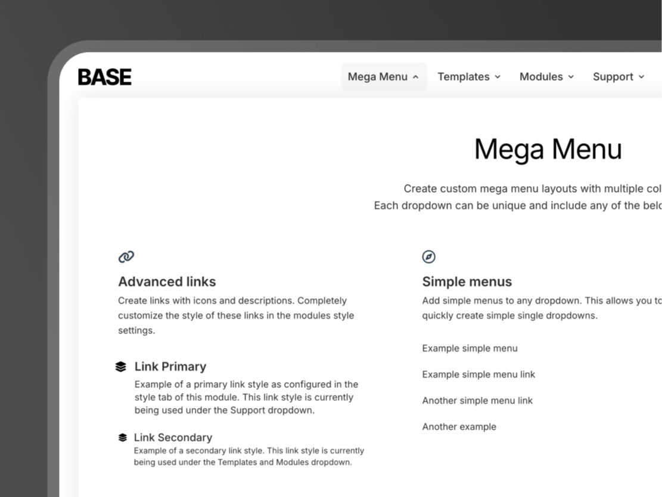Click the chain link icon above Advanced links

click(126, 257)
